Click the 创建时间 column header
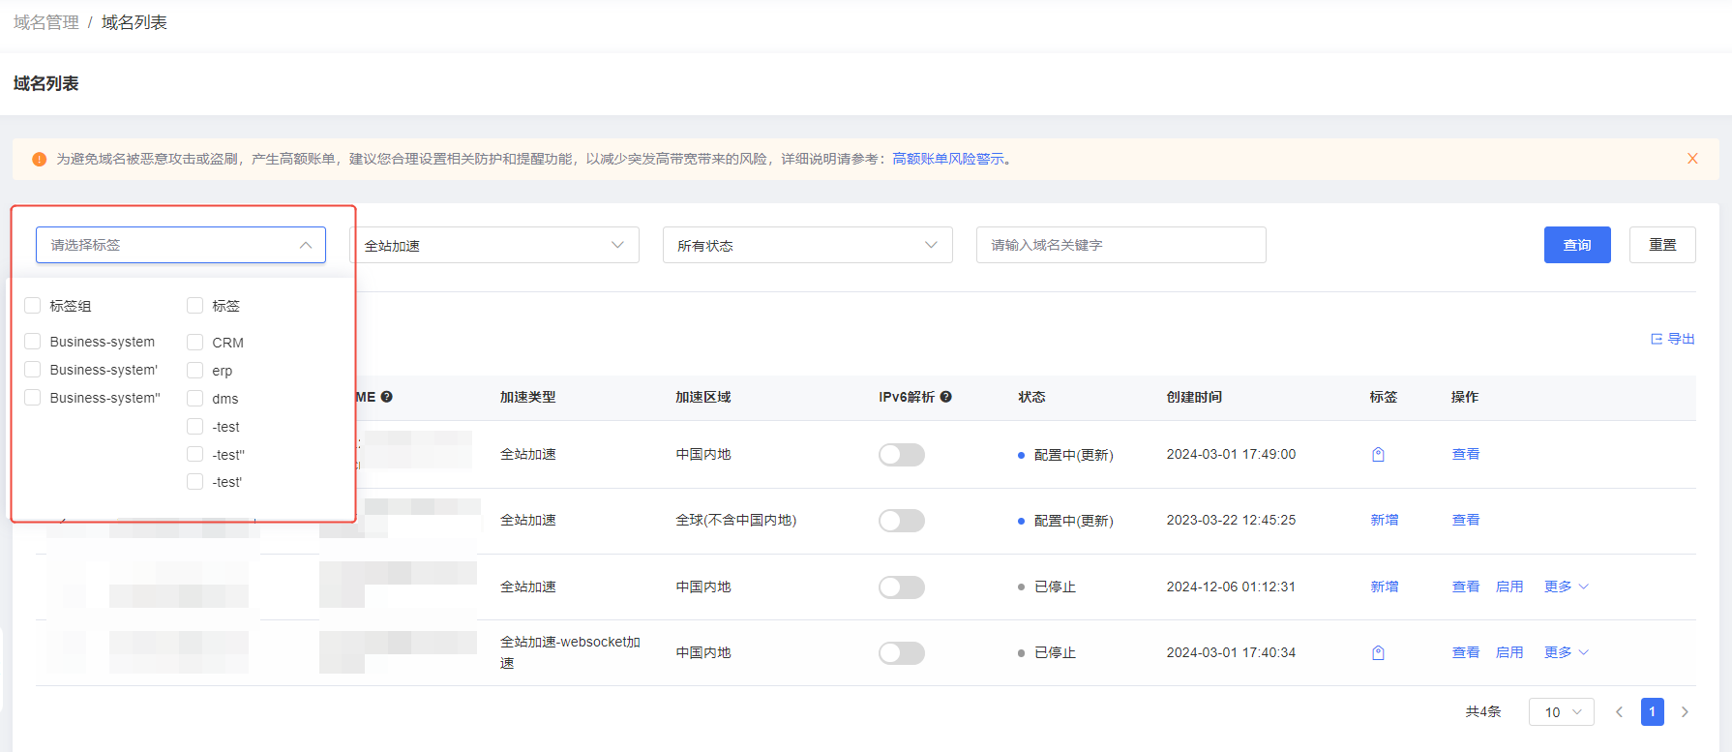Image resolution: width=1732 pixels, height=752 pixels. 1194,397
